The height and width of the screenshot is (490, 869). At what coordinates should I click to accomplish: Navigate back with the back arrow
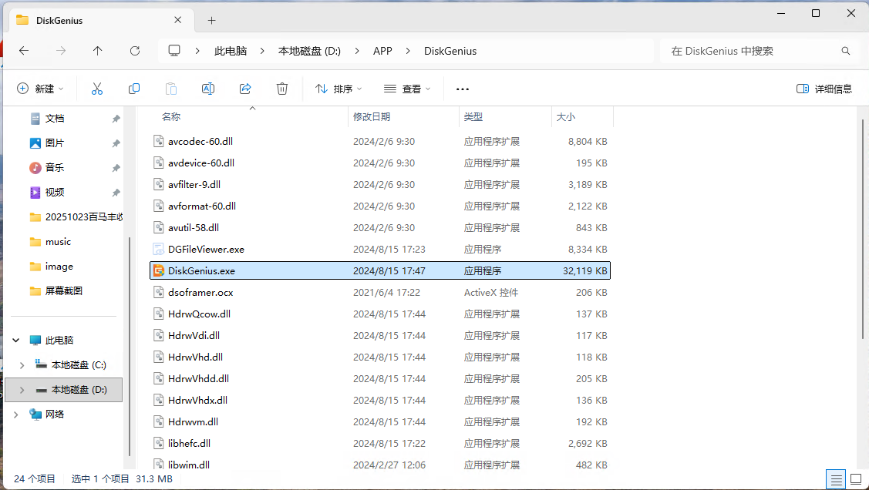pos(24,51)
